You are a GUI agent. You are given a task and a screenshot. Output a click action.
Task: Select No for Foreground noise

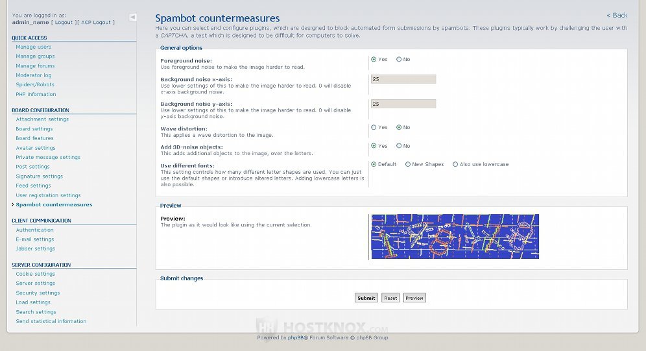[399, 59]
